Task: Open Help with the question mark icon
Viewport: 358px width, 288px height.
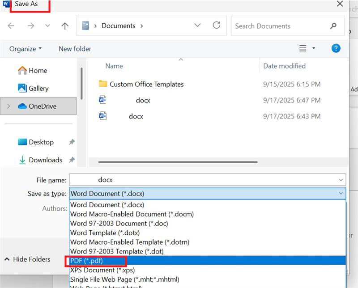Action: pyautogui.click(x=336, y=48)
